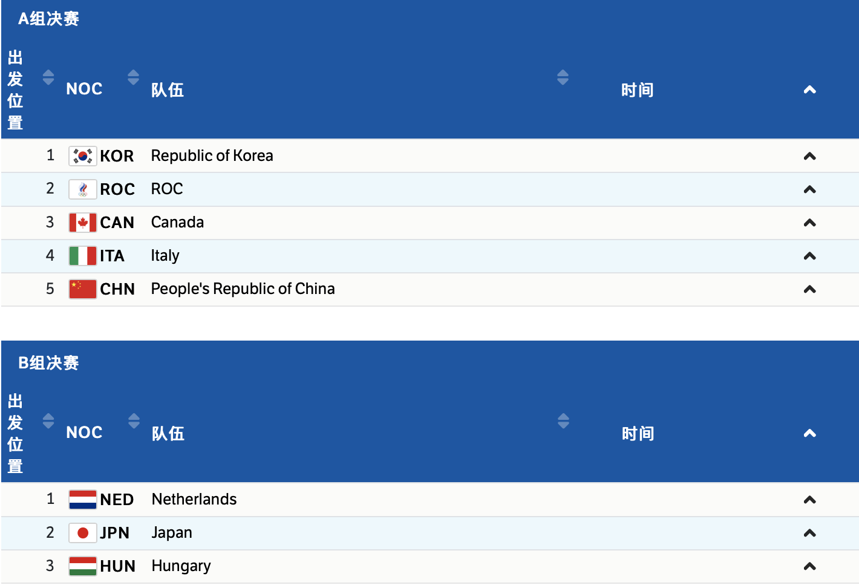Click the Netherlands flag icon

pyautogui.click(x=82, y=500)
